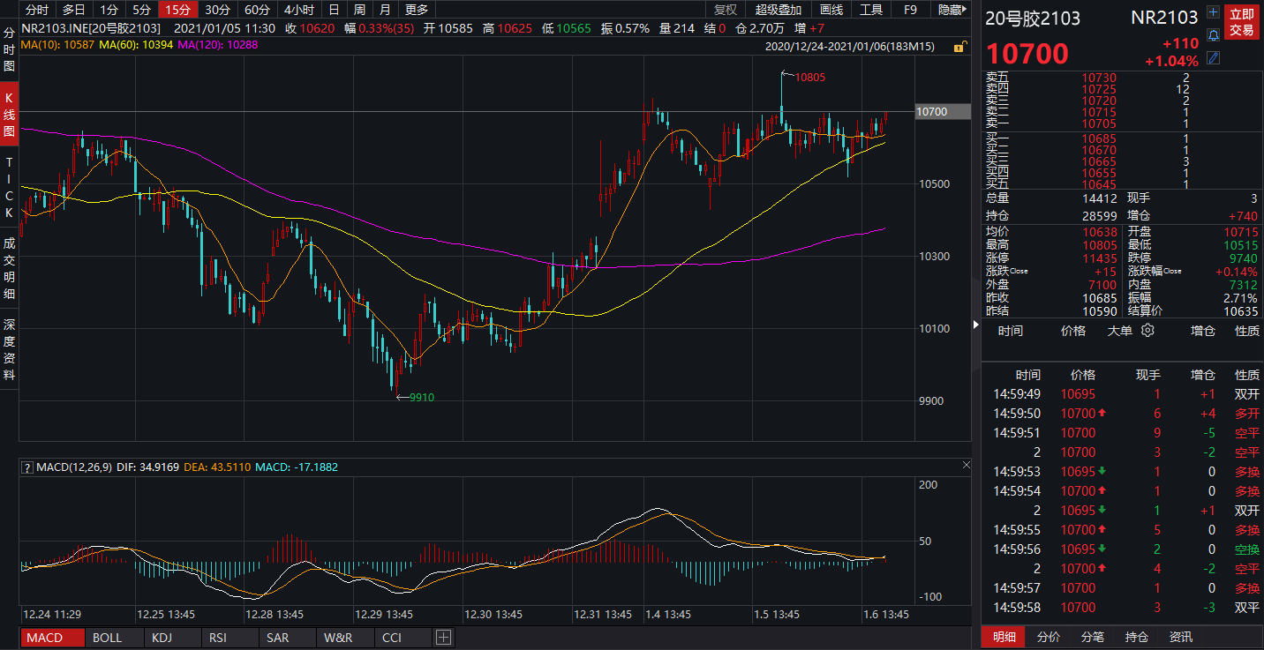
Task: Select the 1分 timeframe
Action: pyautogui.click(x=108, y=10)
